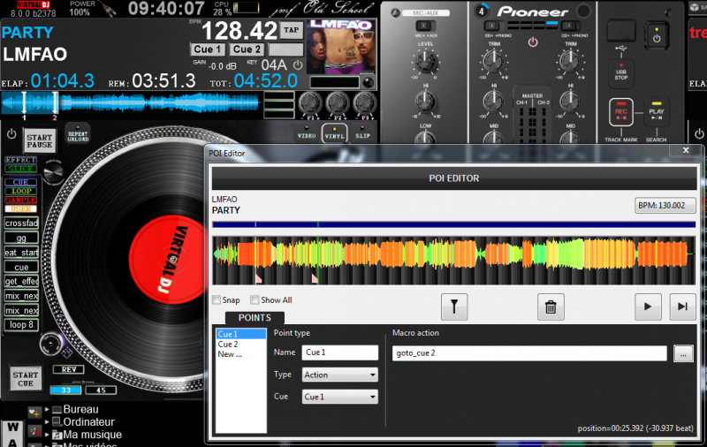Select the POINTS tab
The image size is (707, 447).
coord(255,318)
